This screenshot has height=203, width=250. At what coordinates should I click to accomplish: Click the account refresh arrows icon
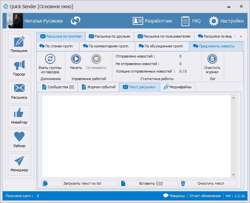point(76,21)
